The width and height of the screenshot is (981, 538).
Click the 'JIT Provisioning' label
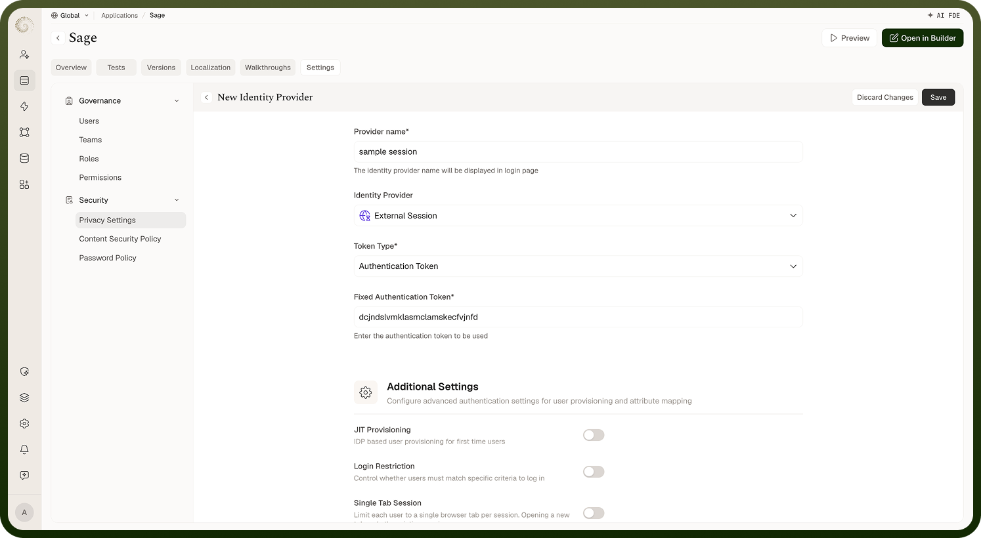[x=382, y=430]
